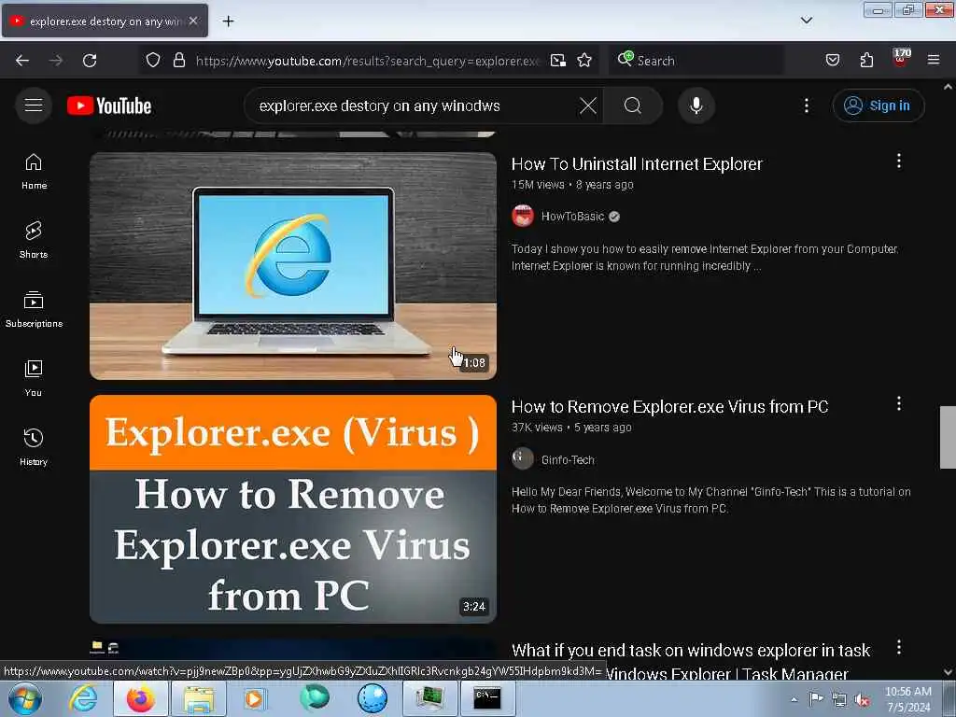Screen dimensions: 956x717
Task: Click '15M views' metadata text
Action: point(538,185)
